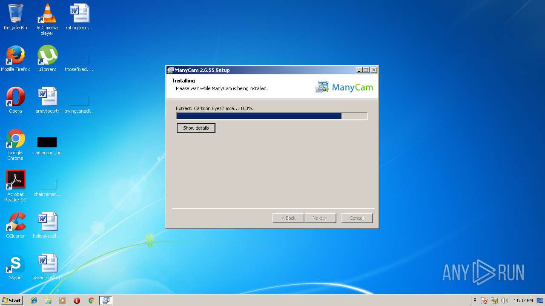Launch the CCleaner desktop shortcut

click(x=15, y=225)
